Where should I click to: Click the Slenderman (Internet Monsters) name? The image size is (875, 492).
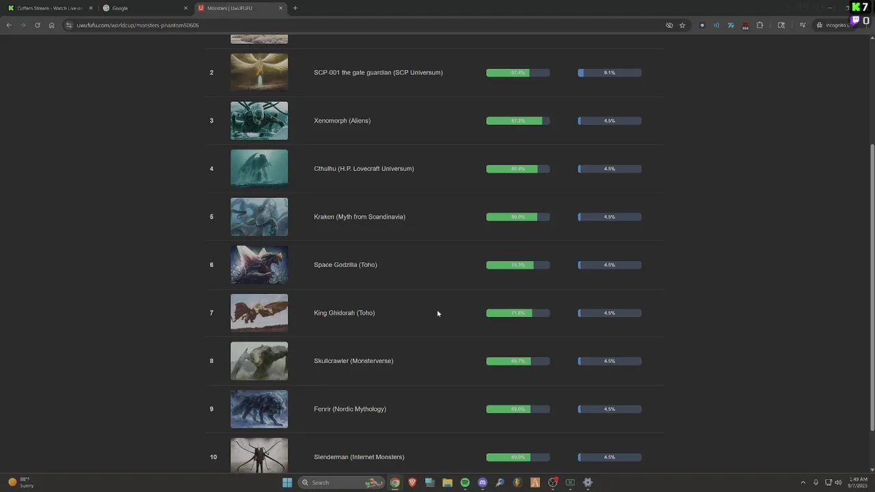click(359, 457)
